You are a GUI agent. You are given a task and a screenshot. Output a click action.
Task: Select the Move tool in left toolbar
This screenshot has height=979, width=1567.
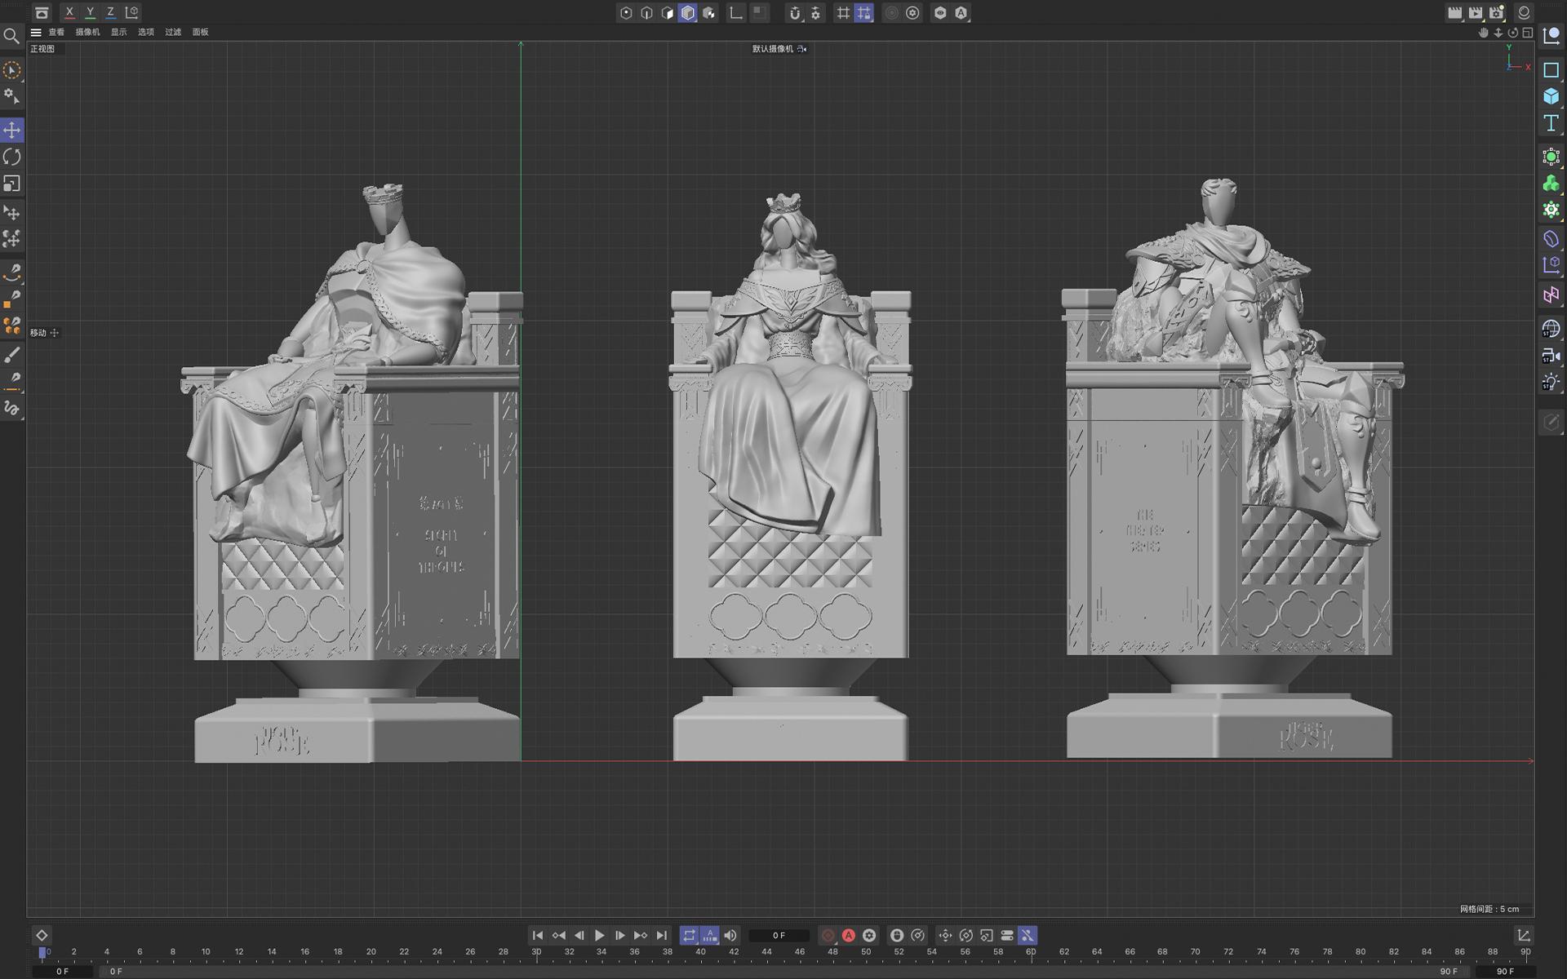[12, 131]
